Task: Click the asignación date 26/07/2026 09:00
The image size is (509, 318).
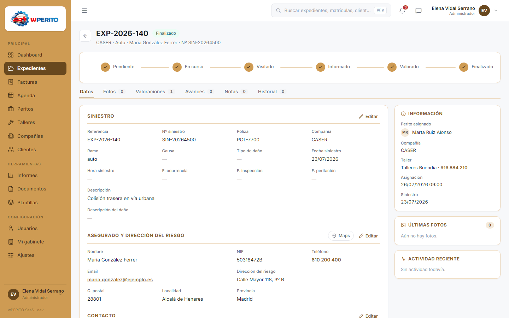Action: (421, 184)
